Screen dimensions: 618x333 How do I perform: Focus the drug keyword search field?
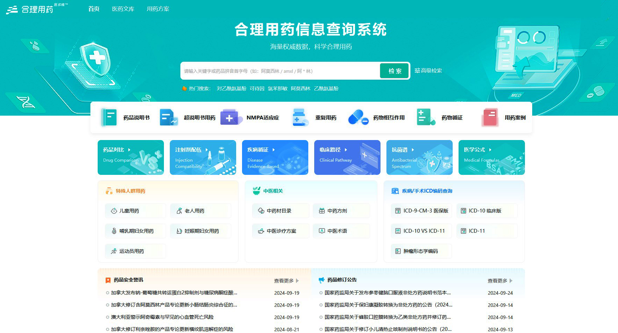[280, 71]
